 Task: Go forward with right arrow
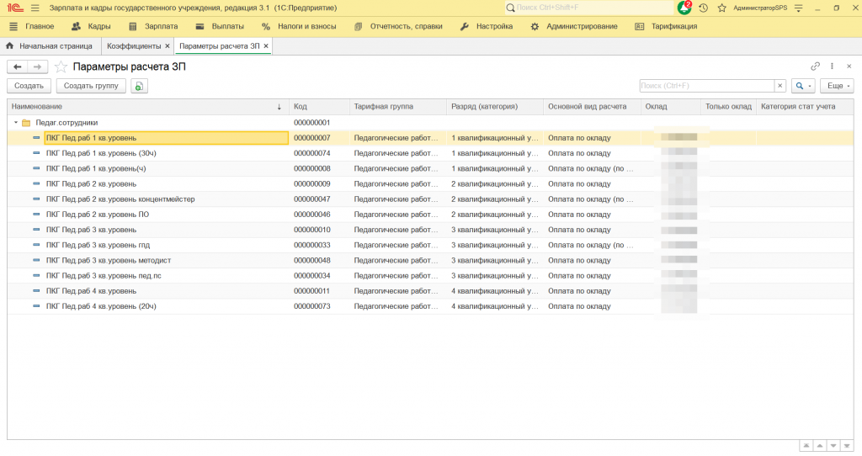pos(37,67)
